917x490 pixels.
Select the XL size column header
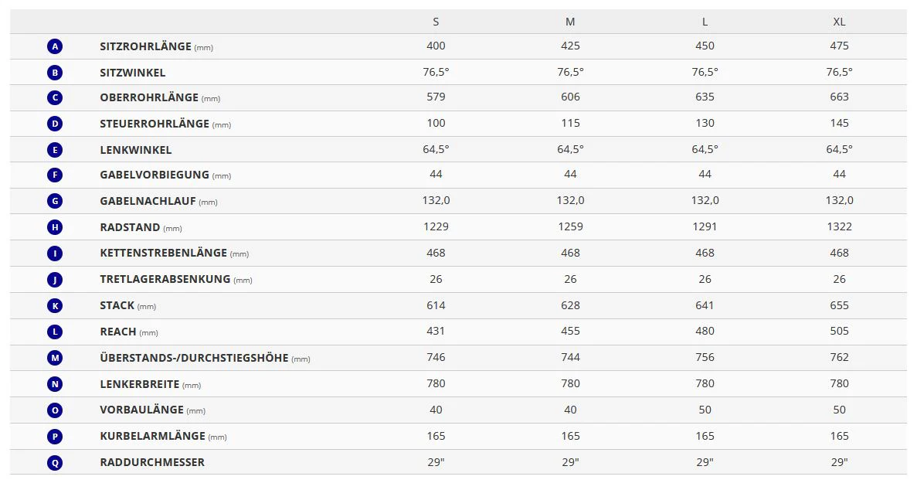tap(839, 22)
